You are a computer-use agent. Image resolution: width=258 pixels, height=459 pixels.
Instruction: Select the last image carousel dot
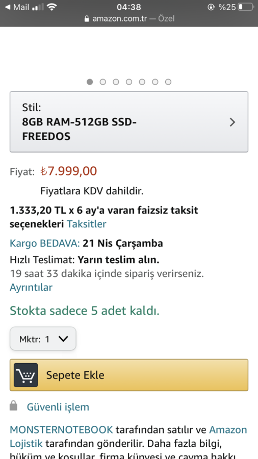click(x=168, y=82)
